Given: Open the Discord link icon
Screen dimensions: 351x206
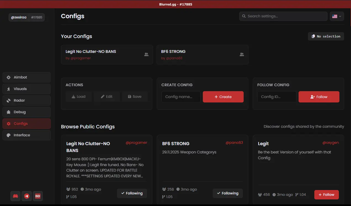Looking at the screenshot, I should coord(16,196).
